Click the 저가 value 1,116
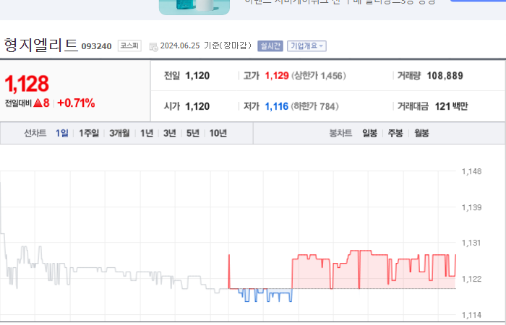Viewport: 506px width, 325px height. 277,106
